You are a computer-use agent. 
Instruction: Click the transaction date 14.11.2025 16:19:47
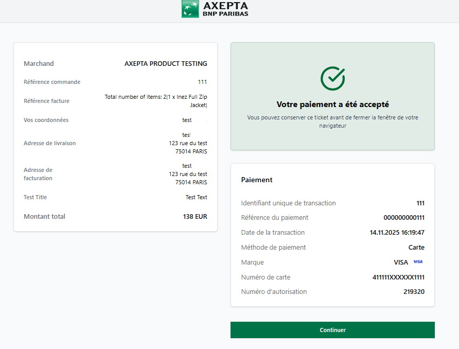(397, 233)
